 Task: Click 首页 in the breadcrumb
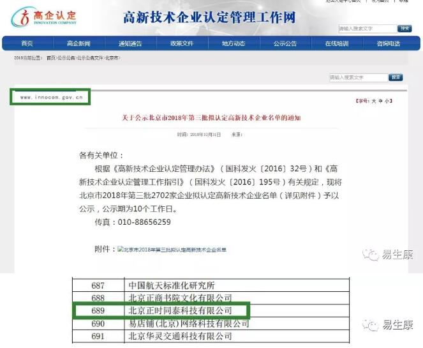pyautogui.click(x=51, y=57)
